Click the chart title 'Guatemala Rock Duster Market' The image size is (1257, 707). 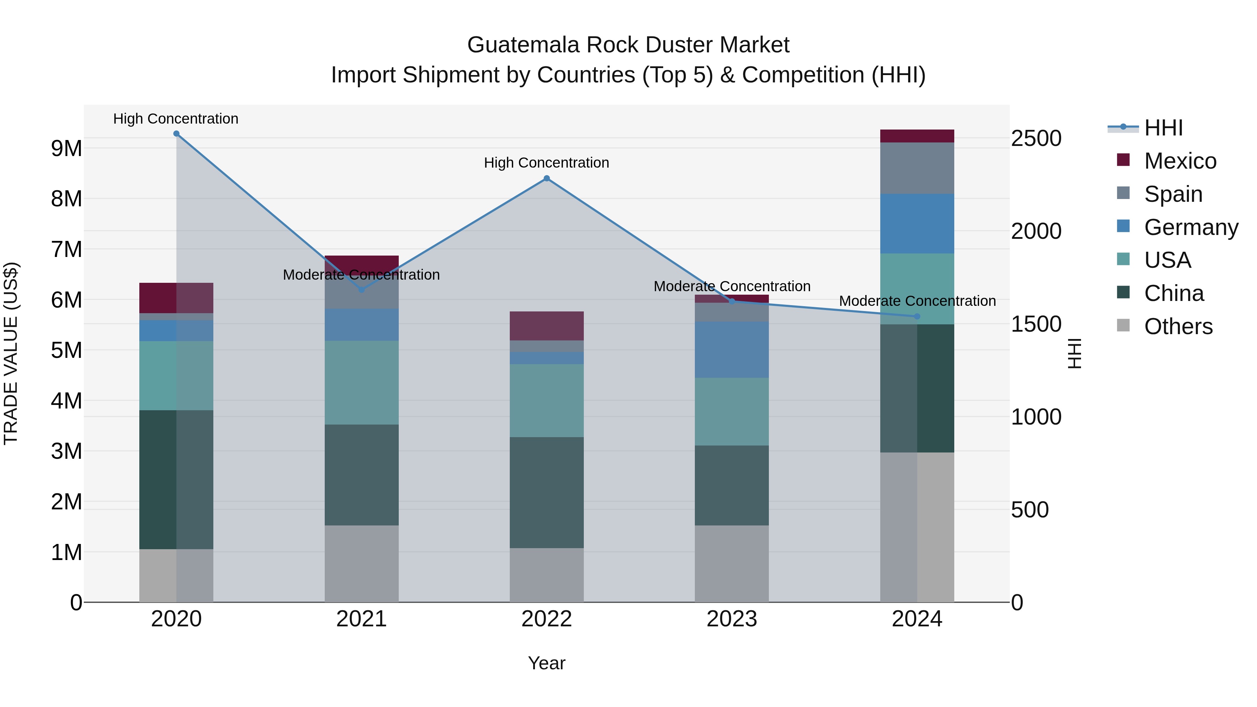pos(628,45)
